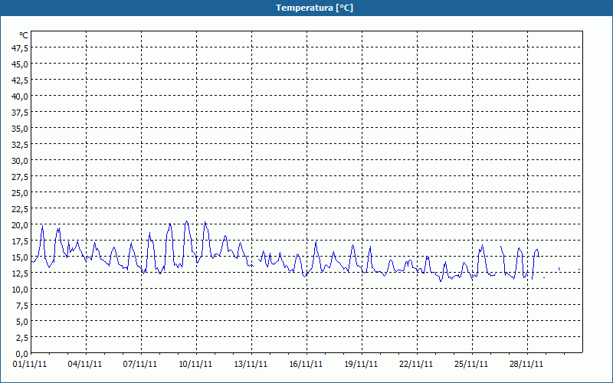613x383 pixels.
Task: Select the 25,0 y-axis label
Action: 21,193
